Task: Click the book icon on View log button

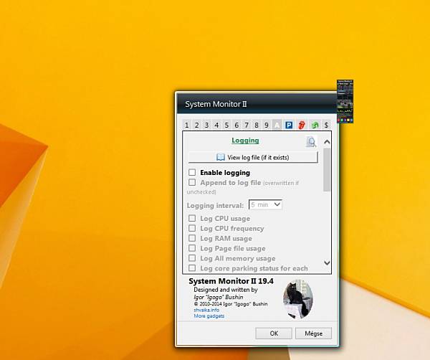Action: [x=221, y=157]
